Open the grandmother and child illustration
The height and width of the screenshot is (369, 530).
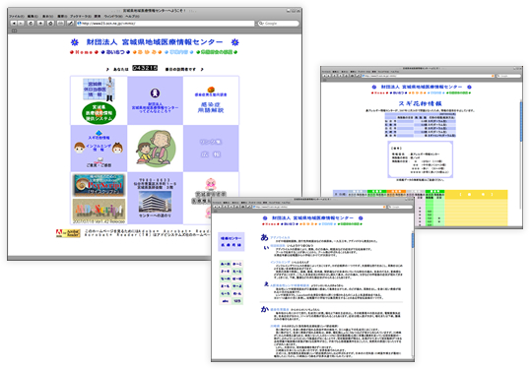156,149
